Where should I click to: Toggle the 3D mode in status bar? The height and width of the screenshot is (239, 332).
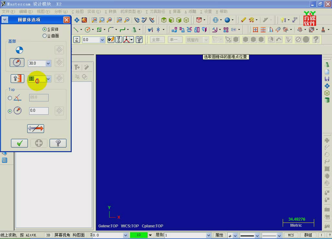click(x=48, y=235)
